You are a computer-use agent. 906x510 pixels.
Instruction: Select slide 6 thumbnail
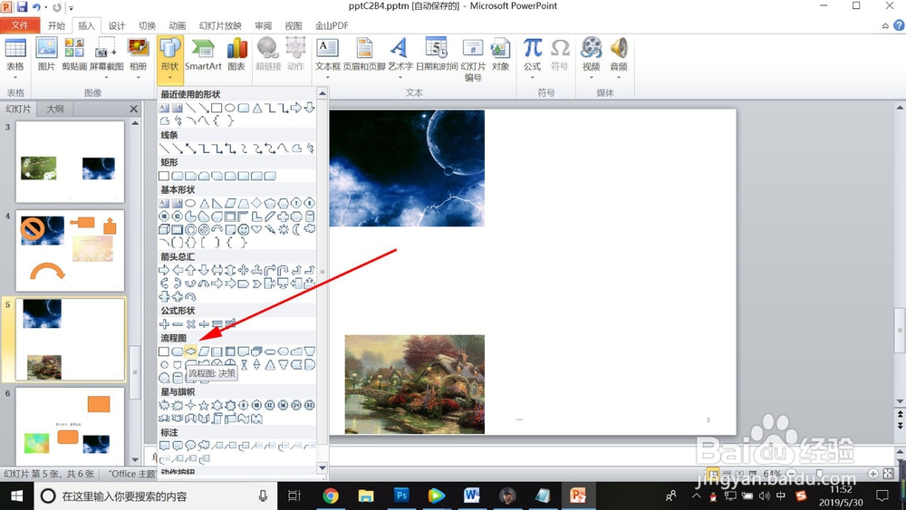point(70,427)
